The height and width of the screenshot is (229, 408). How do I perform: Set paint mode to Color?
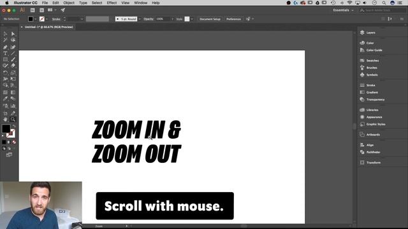(4, 142)
